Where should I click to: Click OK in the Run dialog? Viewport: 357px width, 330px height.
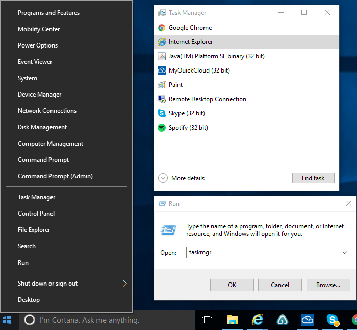pos(232,285)
